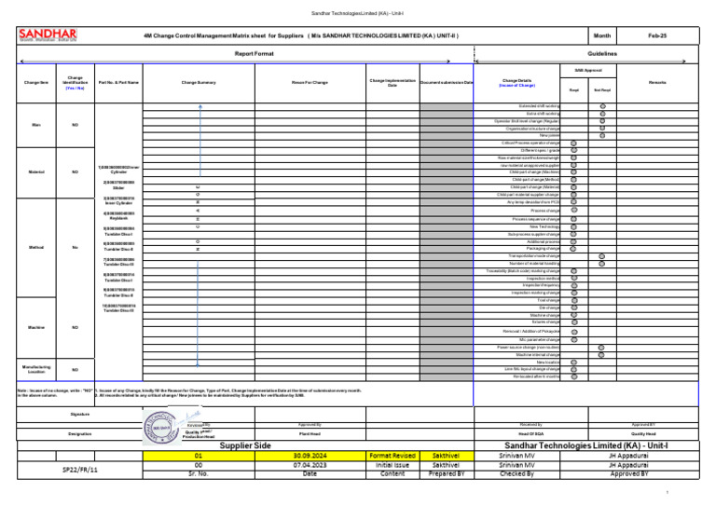Click the 'NO' value for Manufacturing Location
This screenshot has height=506, width=716.
point(75,370)
